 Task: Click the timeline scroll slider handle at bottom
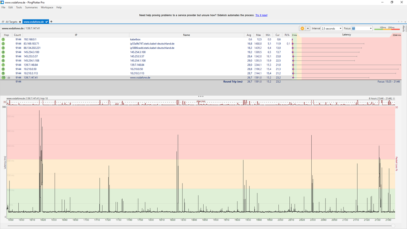point(393,225)
